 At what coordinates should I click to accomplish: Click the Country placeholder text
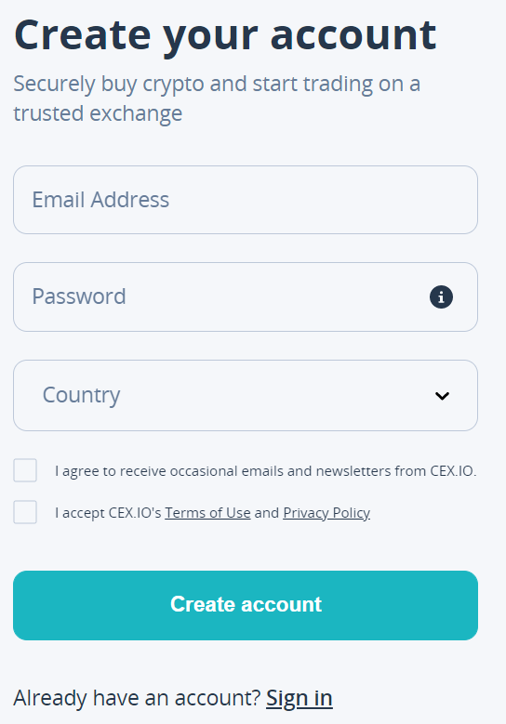pos(81,395)
